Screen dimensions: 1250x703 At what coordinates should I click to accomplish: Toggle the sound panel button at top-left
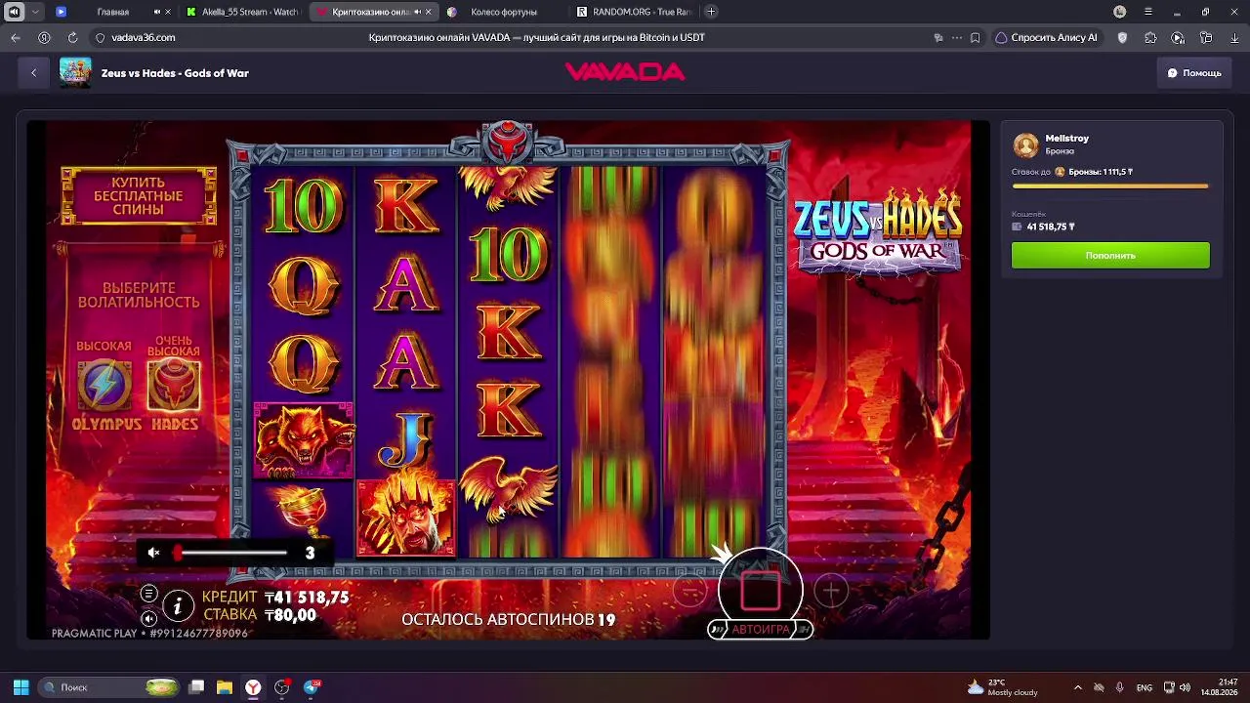14,12
